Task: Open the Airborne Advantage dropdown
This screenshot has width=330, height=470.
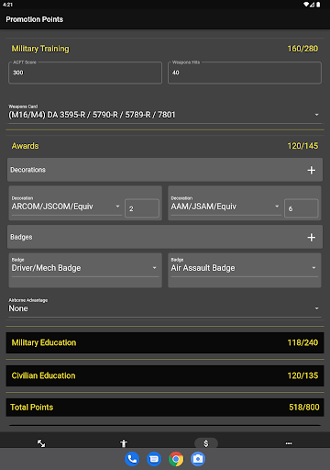Action: (165, 308)
